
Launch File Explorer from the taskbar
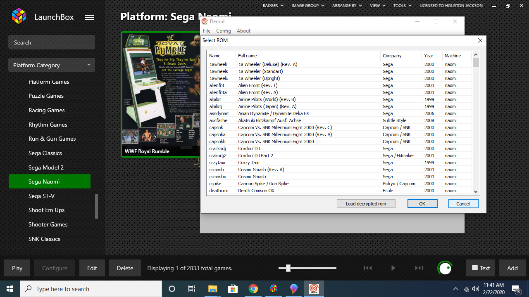point(212,289)
